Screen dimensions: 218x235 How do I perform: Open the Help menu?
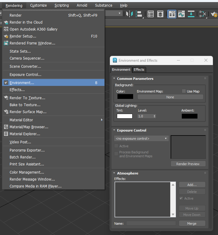(123, 5)
